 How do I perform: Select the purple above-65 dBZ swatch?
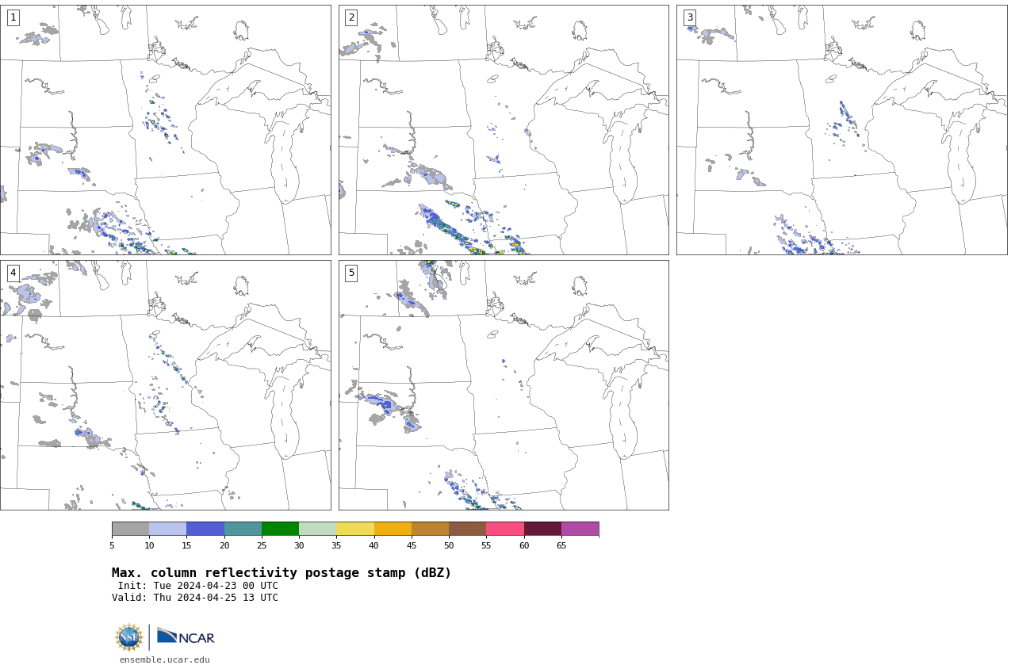[580, 529]
